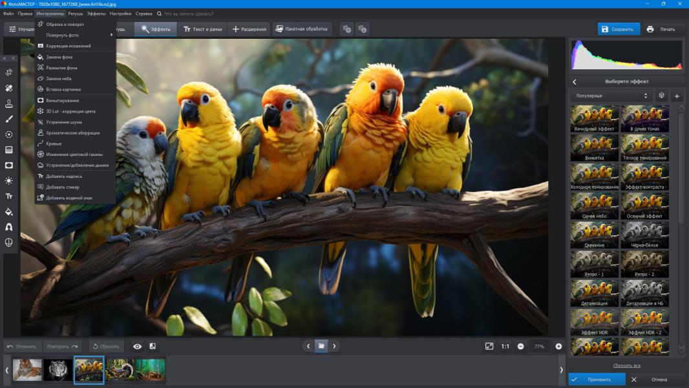Click the Сбросить reset button
Image resolution: width=689 pixels, height=388 pixels.
(x=107, y=346)
